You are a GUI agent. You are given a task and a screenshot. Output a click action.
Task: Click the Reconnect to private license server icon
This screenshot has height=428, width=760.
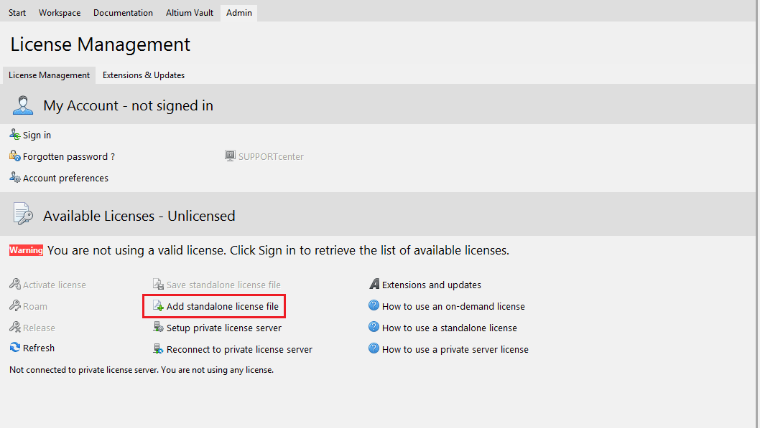tap(159, 349)
